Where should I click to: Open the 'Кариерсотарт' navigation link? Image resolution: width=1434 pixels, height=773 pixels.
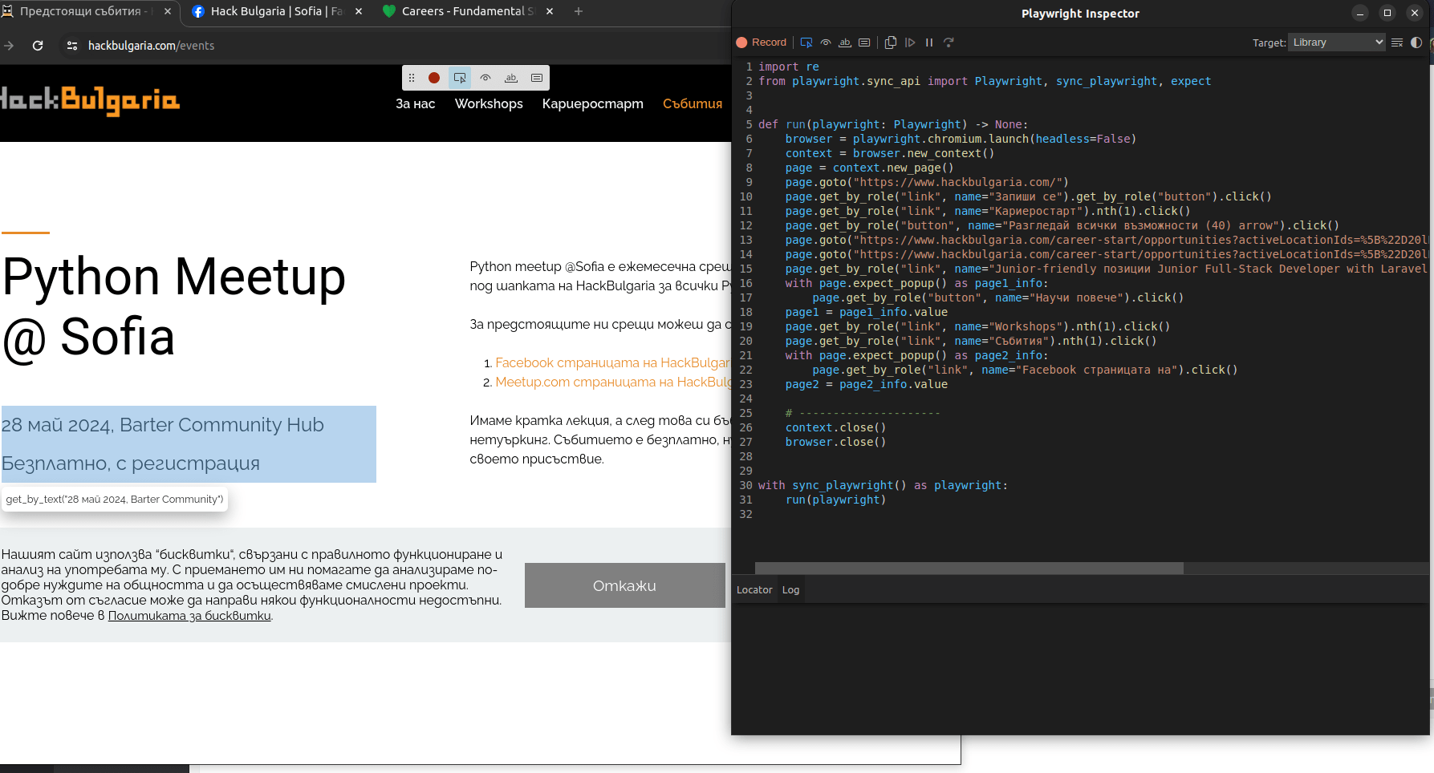593,103
